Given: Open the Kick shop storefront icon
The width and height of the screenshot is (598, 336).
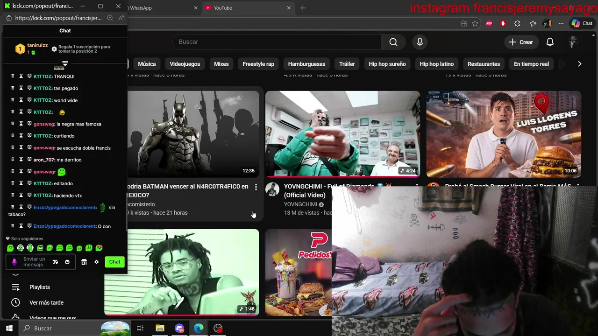Looking at the screenshot, I should pos(84,262).
